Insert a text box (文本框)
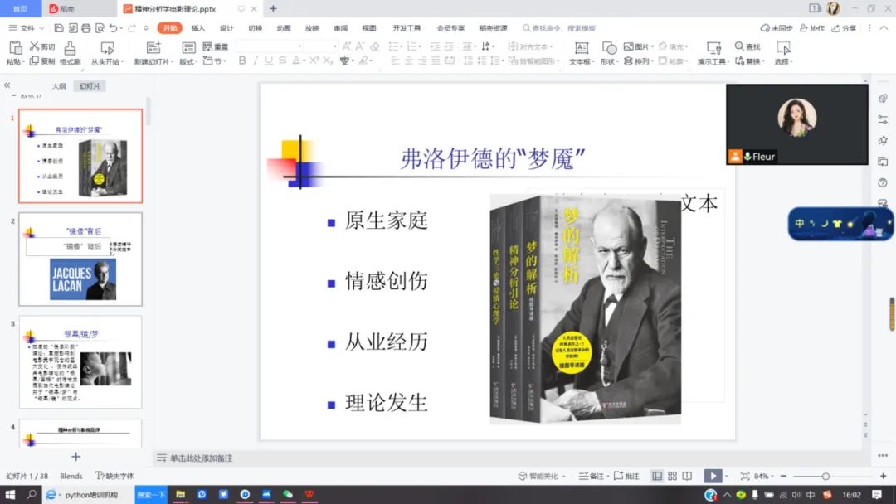The image size is (896, 504). (582, 48)
